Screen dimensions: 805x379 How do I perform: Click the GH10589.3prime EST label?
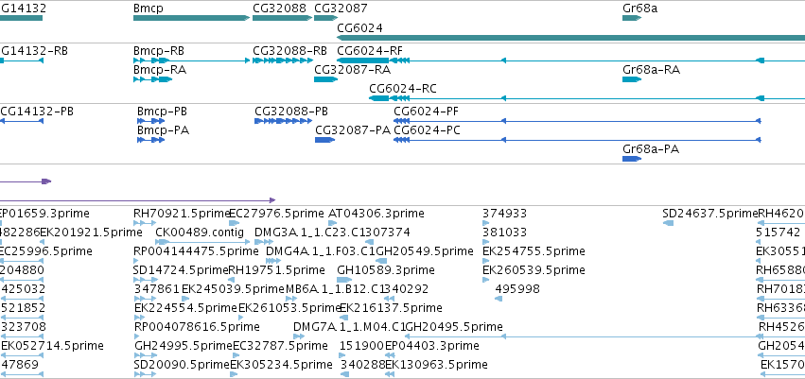(x=386, y=270)
